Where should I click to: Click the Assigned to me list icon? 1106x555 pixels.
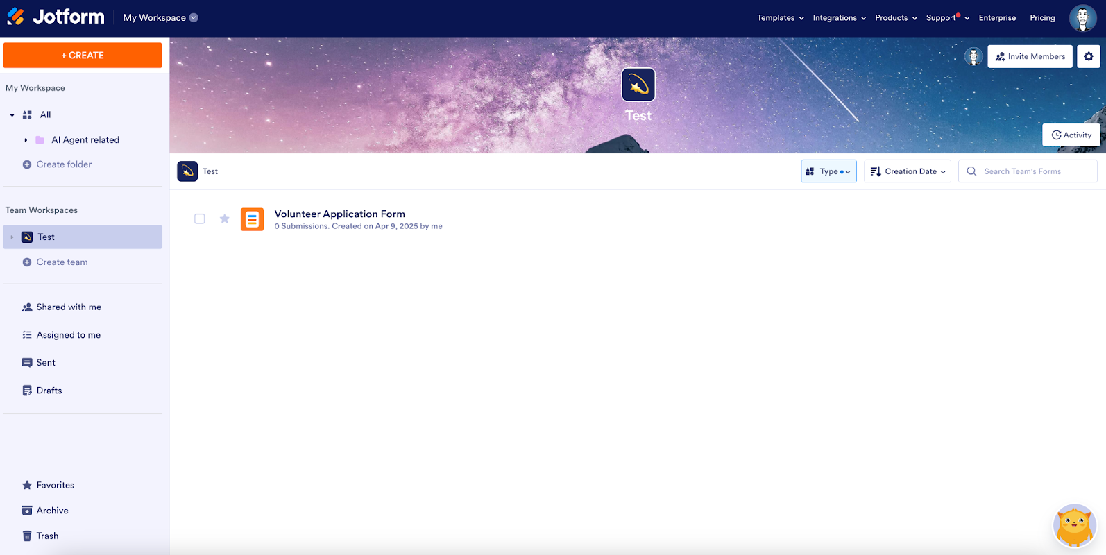click(27, 335)
